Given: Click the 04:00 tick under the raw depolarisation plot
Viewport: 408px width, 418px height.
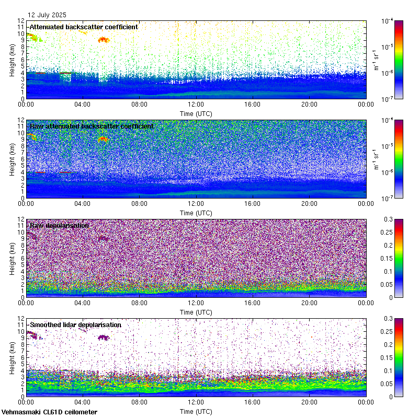Looking at the screenshot, I should pyautogui.click(x=83, y=303).
